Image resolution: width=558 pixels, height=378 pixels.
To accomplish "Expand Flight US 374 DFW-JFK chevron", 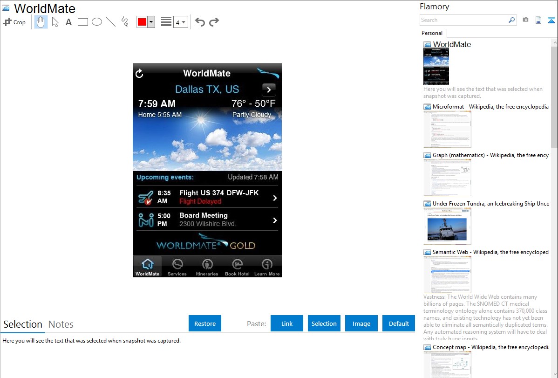I will click(x=275, y=198).
